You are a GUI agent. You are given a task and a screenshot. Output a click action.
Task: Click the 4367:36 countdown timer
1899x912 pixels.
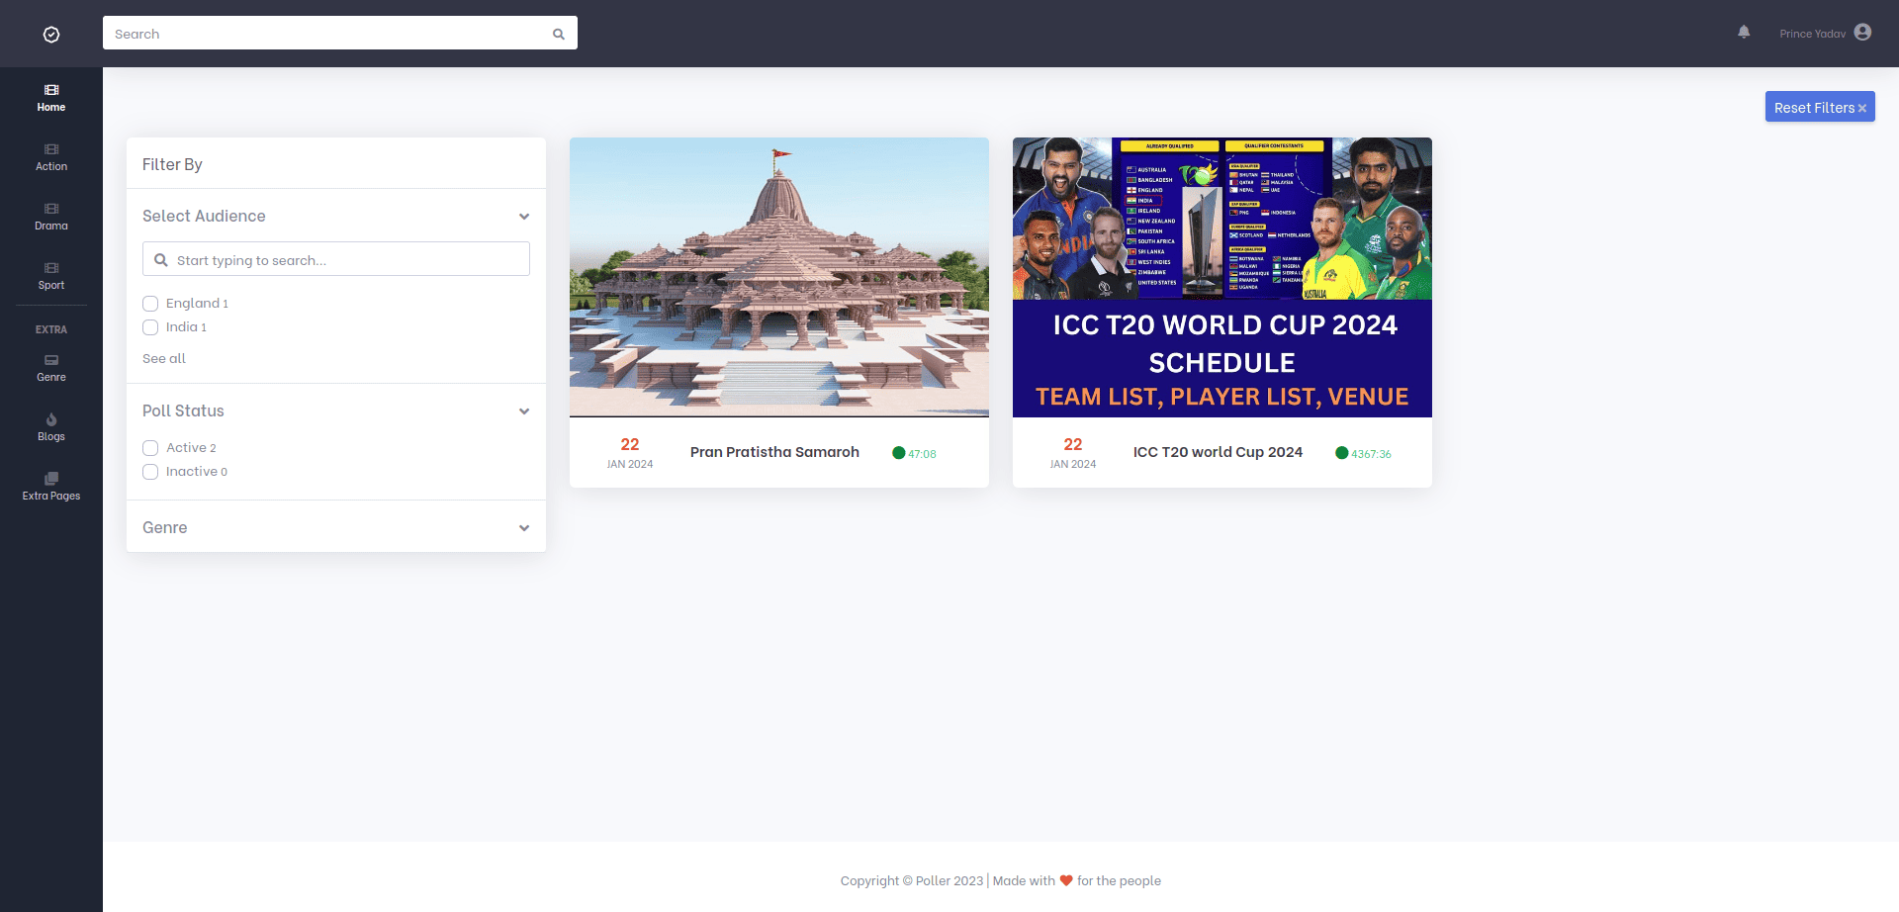pyautogui.click(x=1371, y=454)
